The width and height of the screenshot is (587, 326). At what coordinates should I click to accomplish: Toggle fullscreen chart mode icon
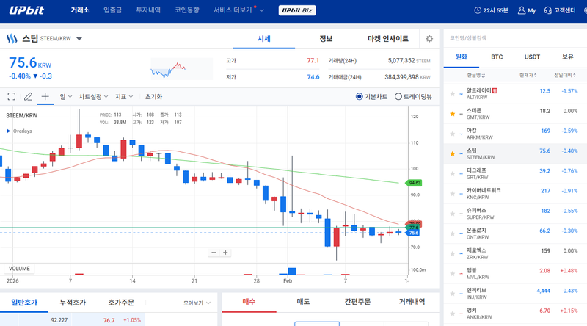pyautogui.click(x=12, y=96)
